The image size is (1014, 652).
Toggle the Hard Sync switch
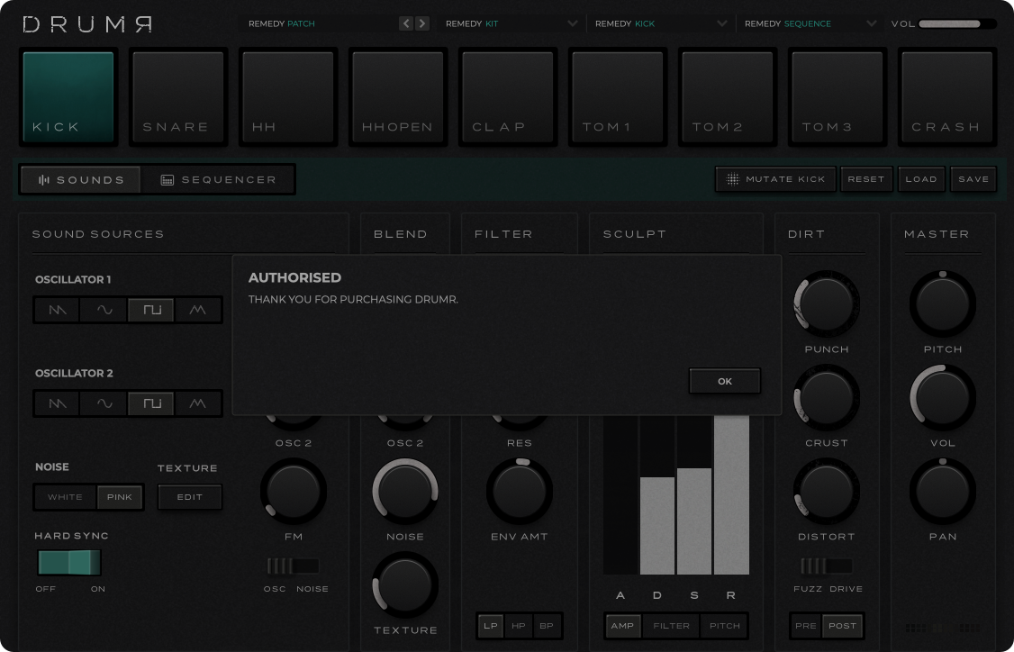point(69,563)
